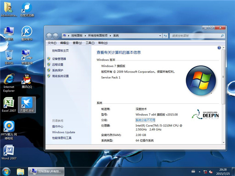The image size is (235, 176).
Task: Select the 迅雷极速版 desktop icon
Action: coord(26,104)
